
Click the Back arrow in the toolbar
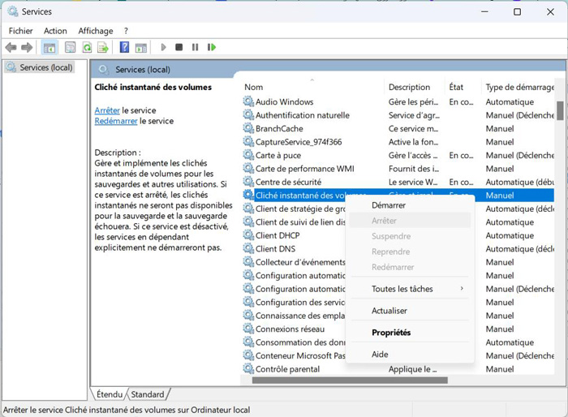pos(11,48)
